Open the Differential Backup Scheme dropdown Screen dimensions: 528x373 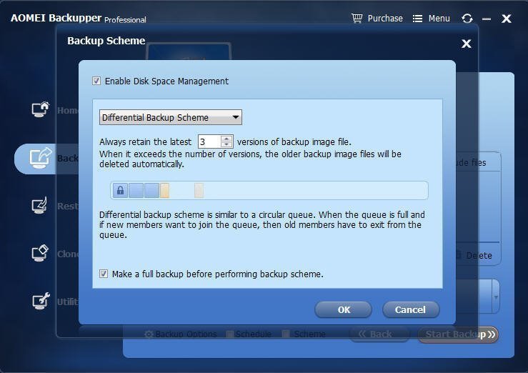[x=170, y=117]
